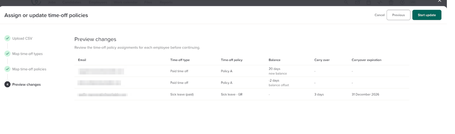This screenshot has width=455, height=134.
Task: Select the Upload CSV step label
Action: [22, 38]
